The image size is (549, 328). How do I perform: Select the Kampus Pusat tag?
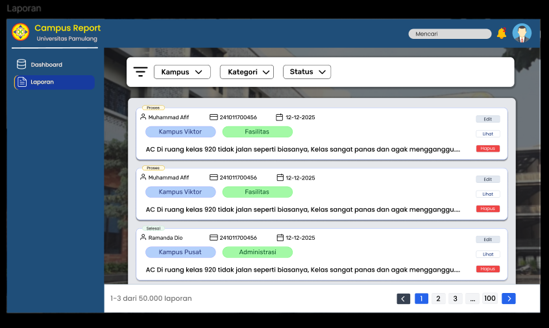(180, 252)
